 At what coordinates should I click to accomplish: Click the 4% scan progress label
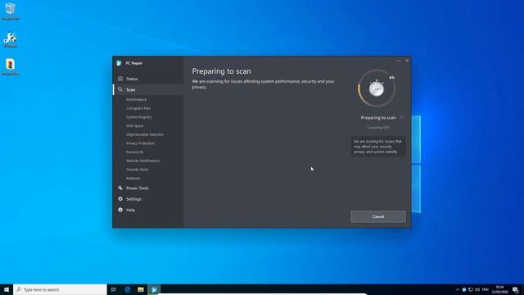pos(391,78)
